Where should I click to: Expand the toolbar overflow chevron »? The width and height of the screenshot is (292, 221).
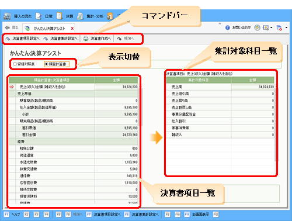coord(220,23)
